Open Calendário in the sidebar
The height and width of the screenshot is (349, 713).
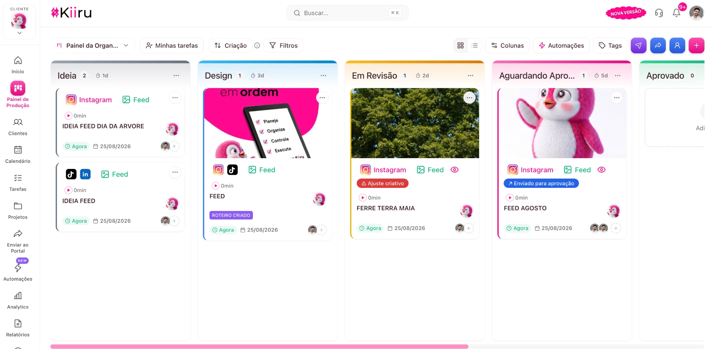coord(18,155)
